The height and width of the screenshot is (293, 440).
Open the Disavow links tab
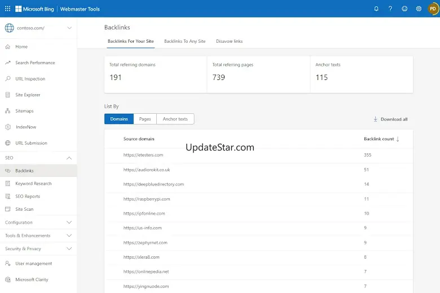tap(229, 41)
